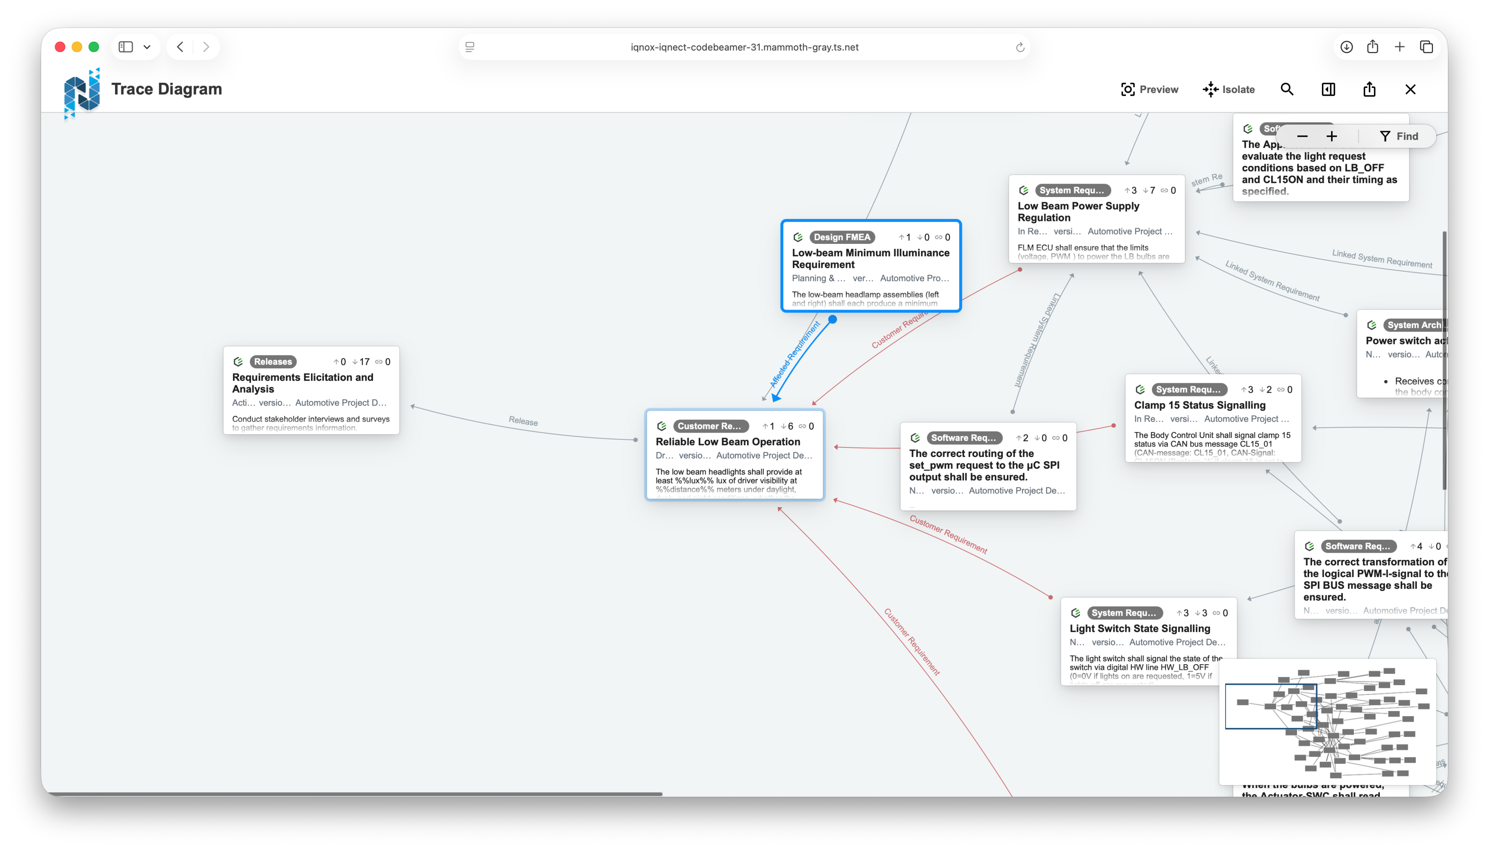Click the minimap overview thumbnail
The height and width of the screenshot is (851, 1489).
click(1327, 722)
